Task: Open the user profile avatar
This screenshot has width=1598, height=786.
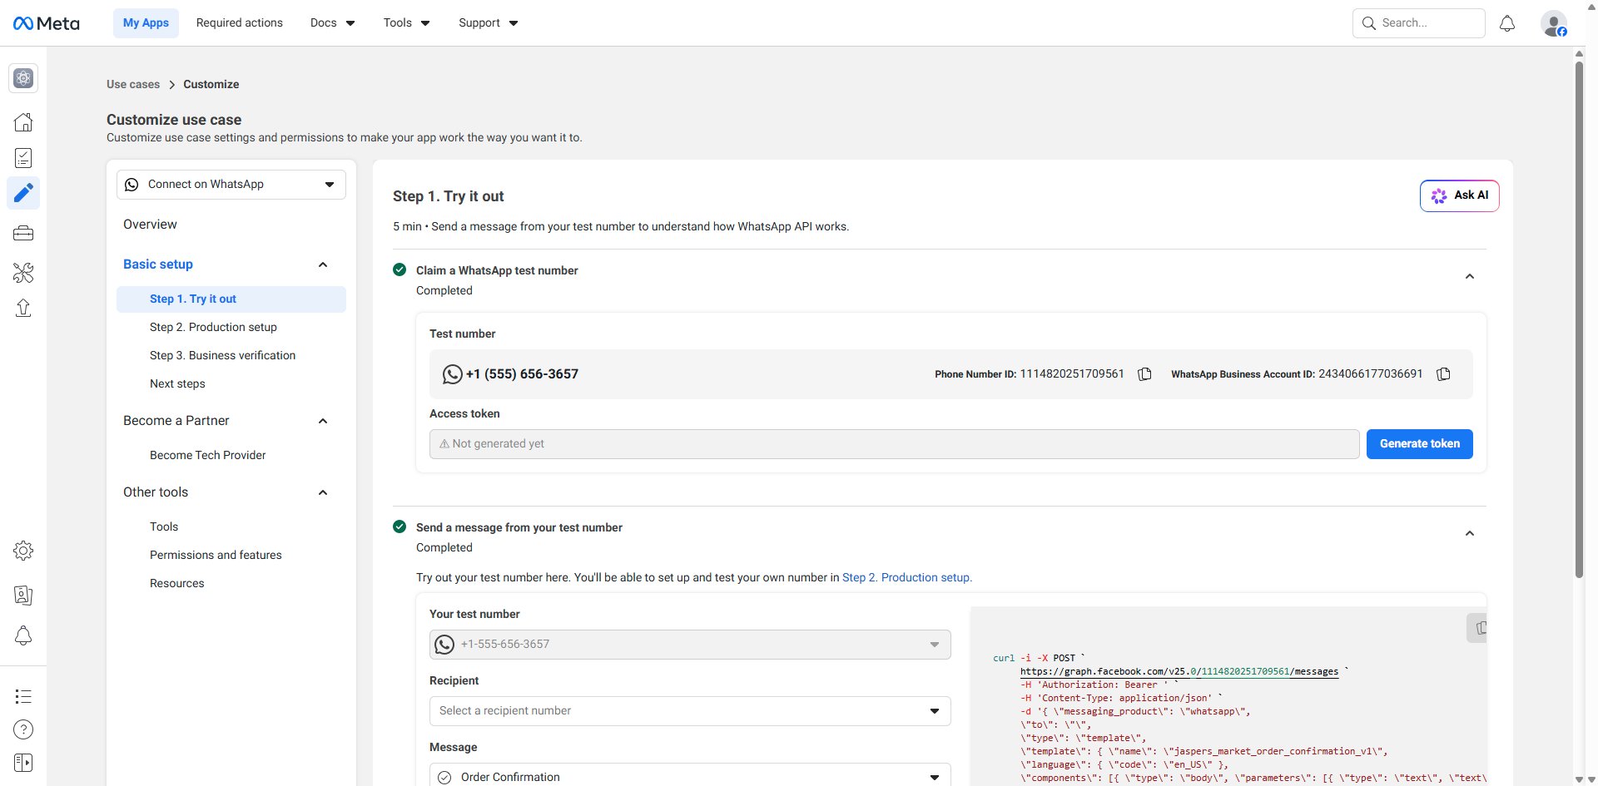Action: point(1554,23)
